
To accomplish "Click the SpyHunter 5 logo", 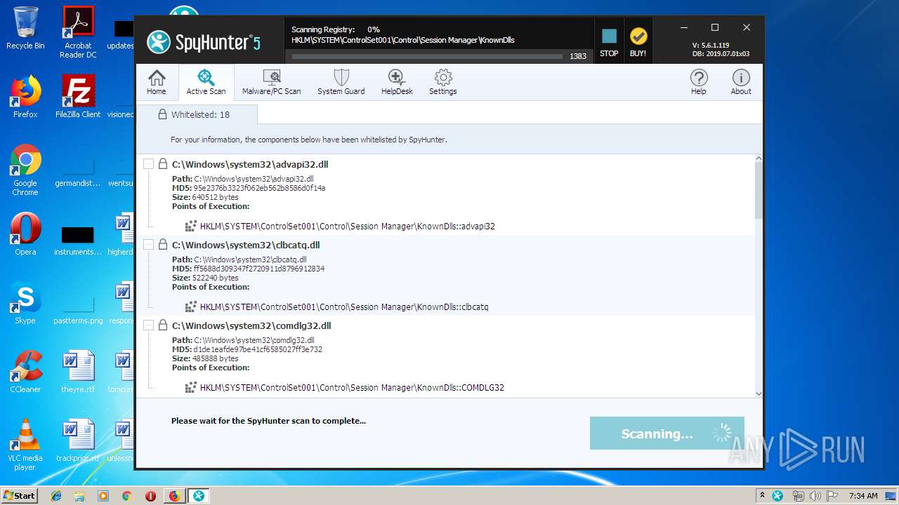I will pyautogui.click(x=204, y=42).
